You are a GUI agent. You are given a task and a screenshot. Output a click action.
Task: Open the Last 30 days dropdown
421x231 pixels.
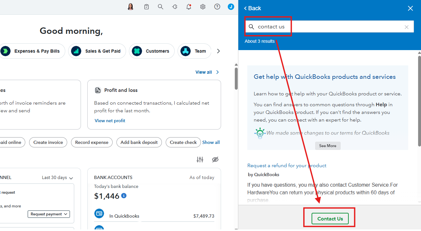point(57,178)
